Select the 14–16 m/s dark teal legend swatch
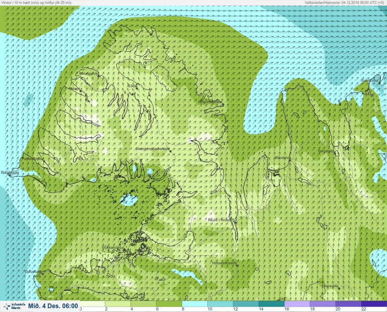The height and width of the screenshot is (312, 387). click(x=272, y=303)
